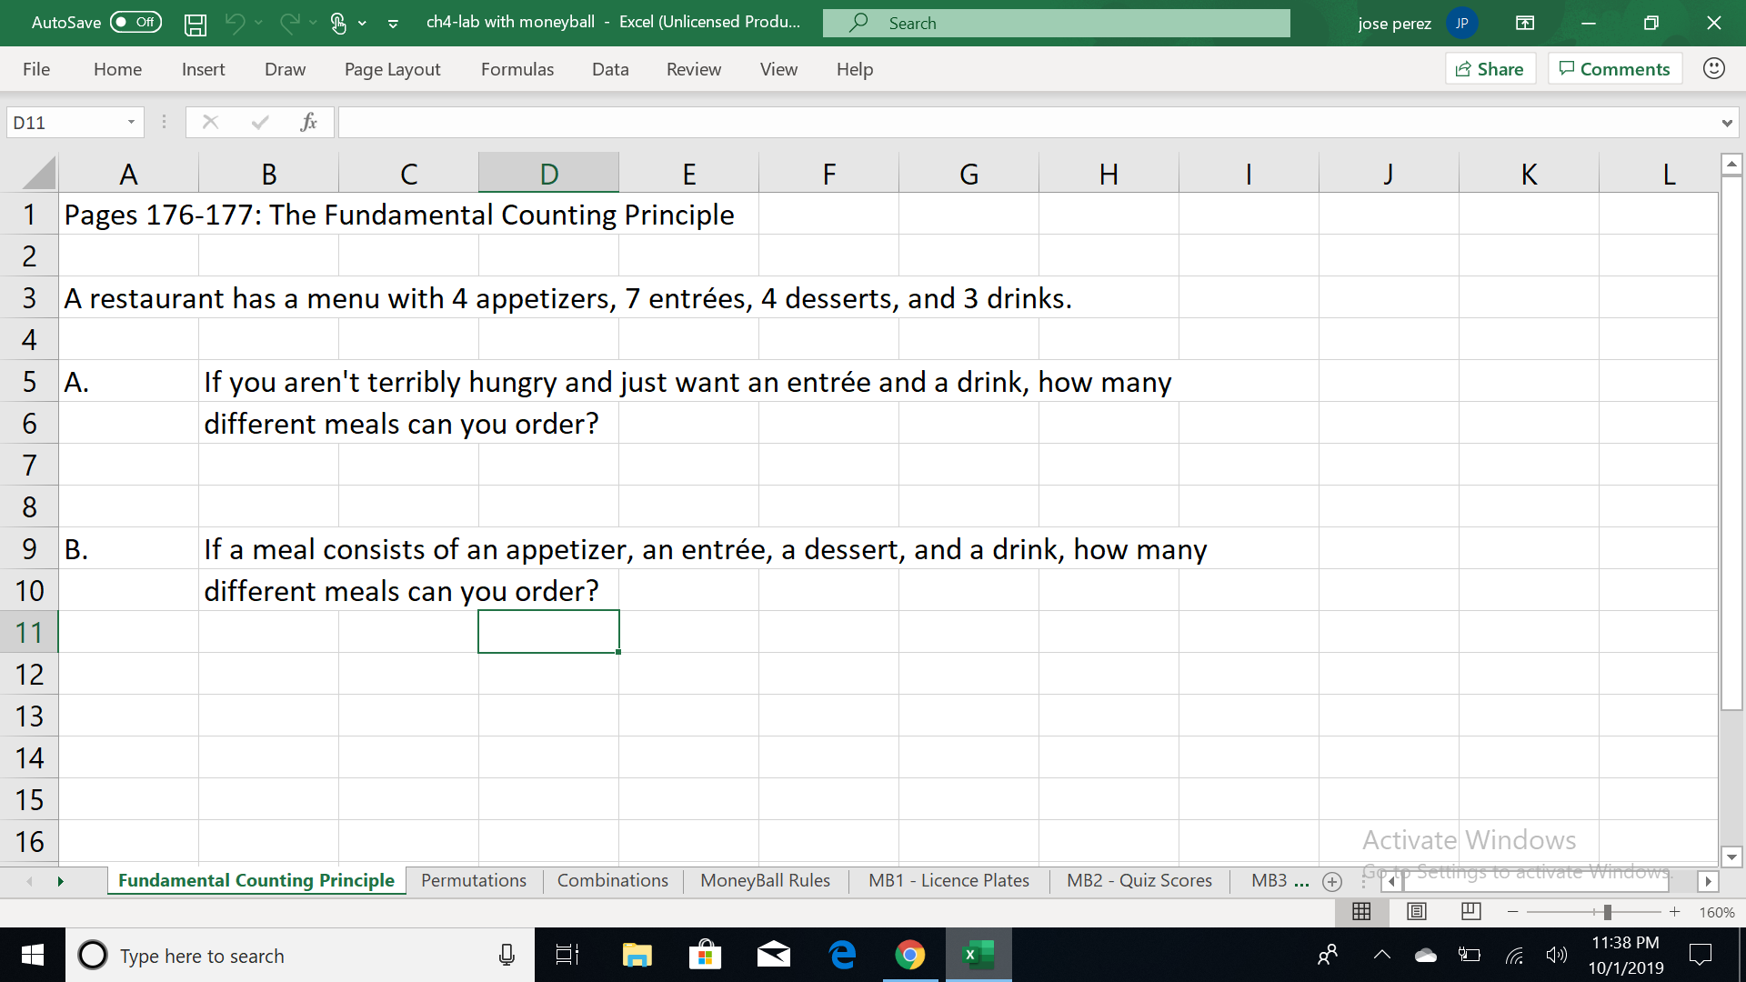Viewport: 1746px width, 982px height.
Task: Switch to Normal view icon in status bar
Action: point(1360,911)
